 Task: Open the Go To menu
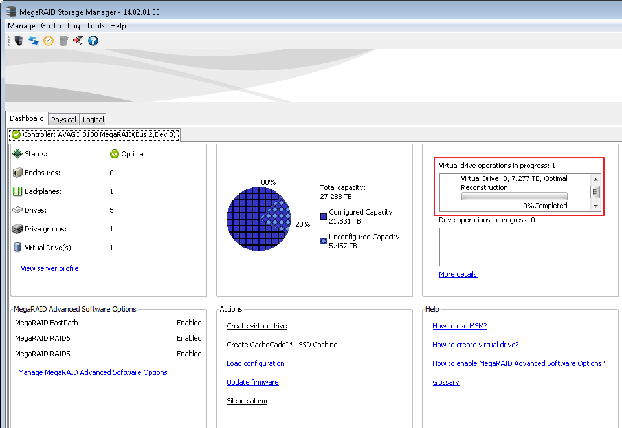point(51,26)
